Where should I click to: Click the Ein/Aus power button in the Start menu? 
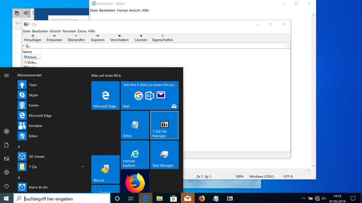[x=6, y=186]
